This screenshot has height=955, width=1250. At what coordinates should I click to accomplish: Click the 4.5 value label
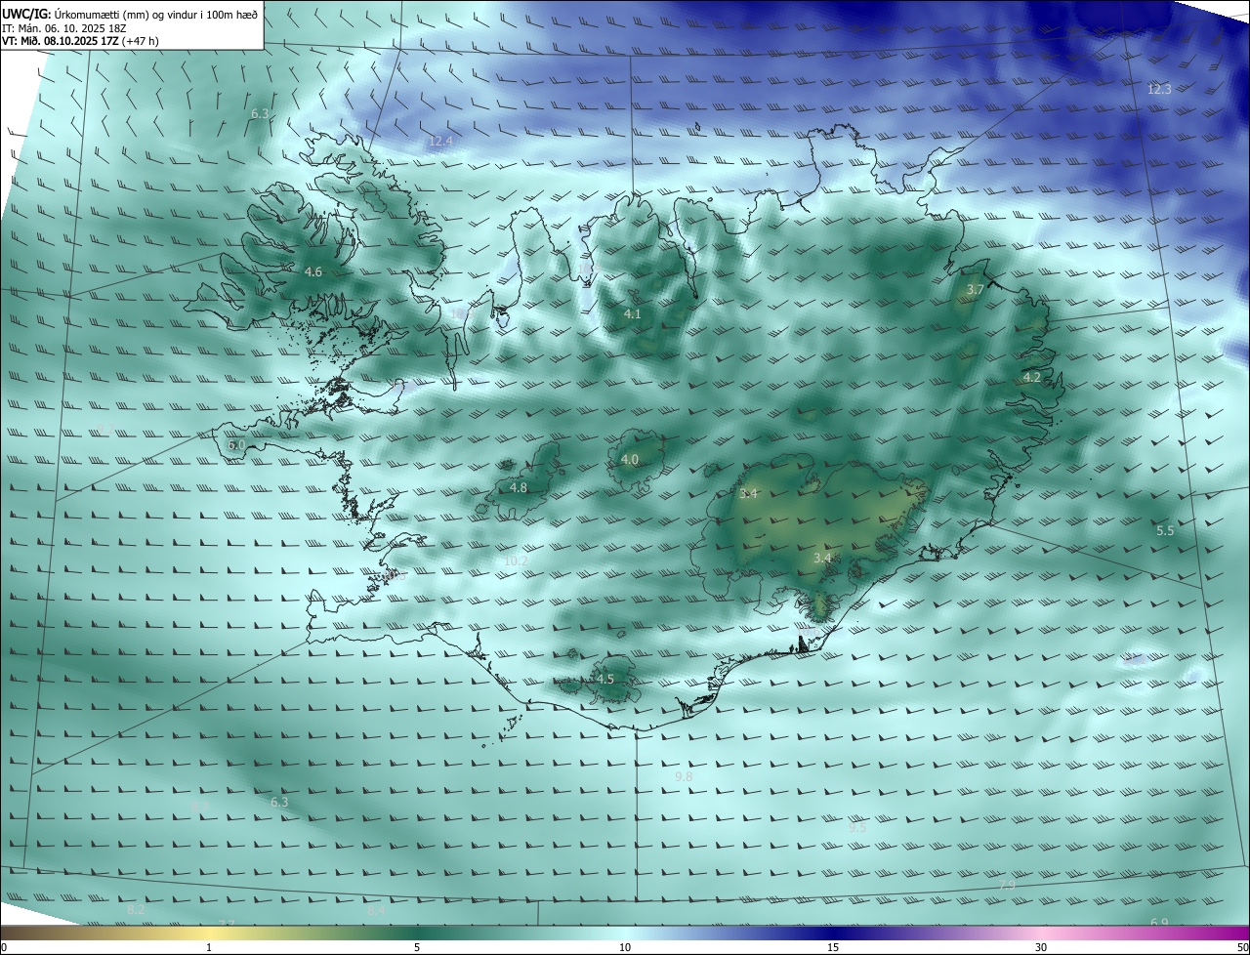tap(605, 679)
